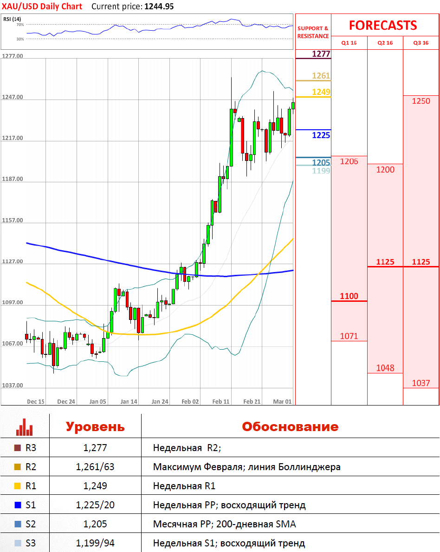440x552 pixels.
Task: Click the 1247.00 price axis label
Action: click(x=13, y=97)
